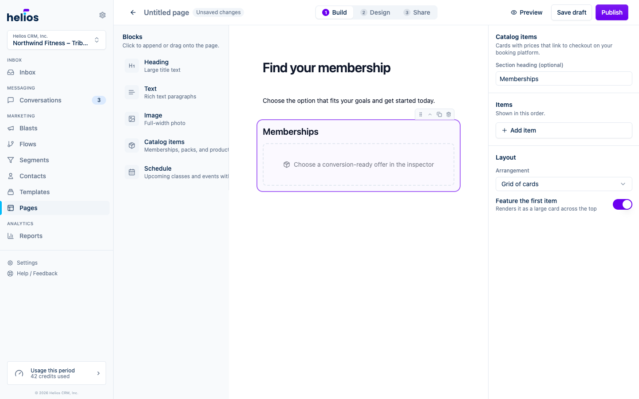The height and width of the screenshot is (399, 639).
Task: Click the Heading block H1 icon
Action: pyautogui.click(x=132, y=66)
